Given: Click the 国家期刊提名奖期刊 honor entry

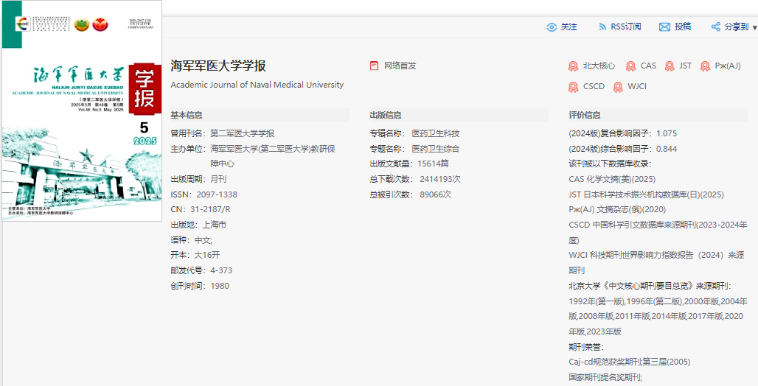Looking at the screenshot, I should [x=605, y=377].
